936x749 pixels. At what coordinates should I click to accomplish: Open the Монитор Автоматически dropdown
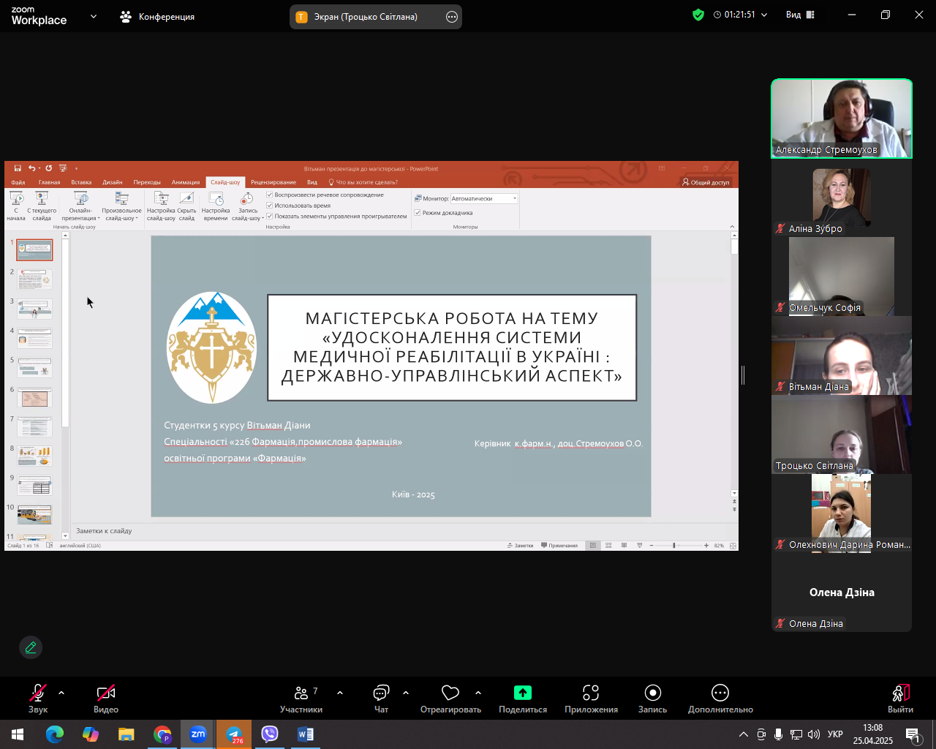click(484, 198)
